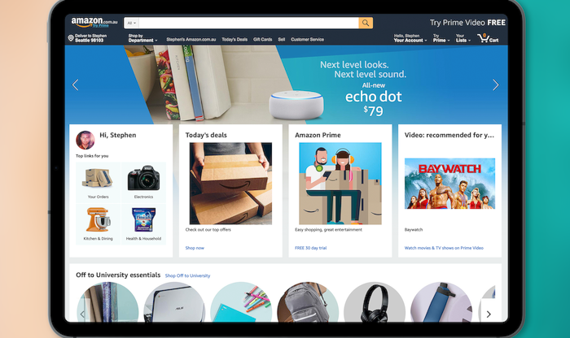Image resolution: width=570 pixels, height=338 pixels.
Task: Open Your Orders box icon
Action: [98, 179]
